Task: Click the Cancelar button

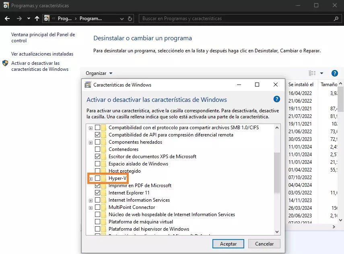Action: [x=264, y=244]
